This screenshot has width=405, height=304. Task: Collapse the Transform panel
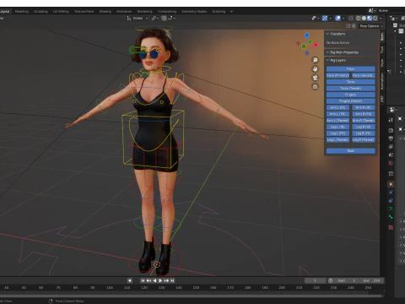coord(327,34)
